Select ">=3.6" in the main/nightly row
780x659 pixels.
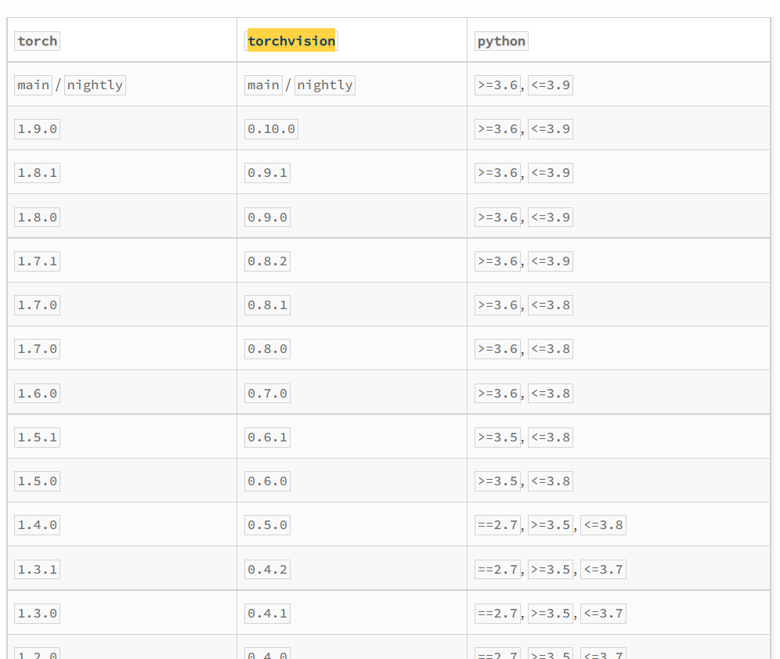click(497, 85)
